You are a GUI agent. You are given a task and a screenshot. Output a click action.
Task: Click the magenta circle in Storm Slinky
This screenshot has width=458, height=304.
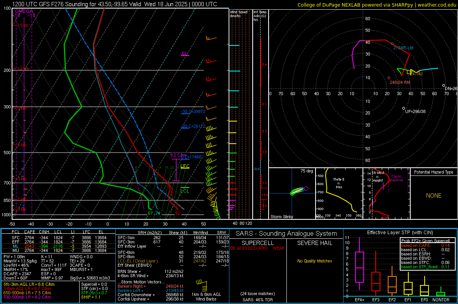tap(306, 189)
